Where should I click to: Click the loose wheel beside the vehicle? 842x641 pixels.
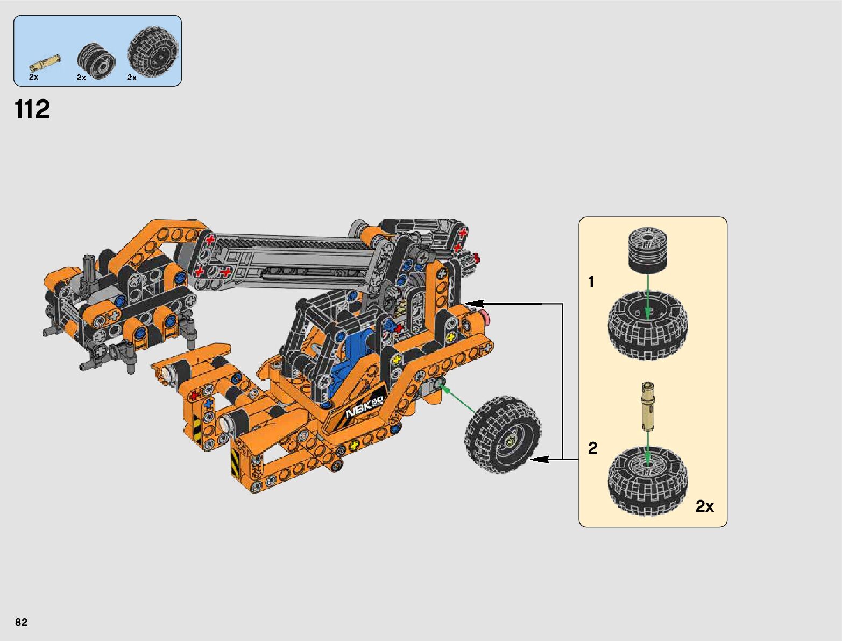pyautogui.click(x=503, y=435)
